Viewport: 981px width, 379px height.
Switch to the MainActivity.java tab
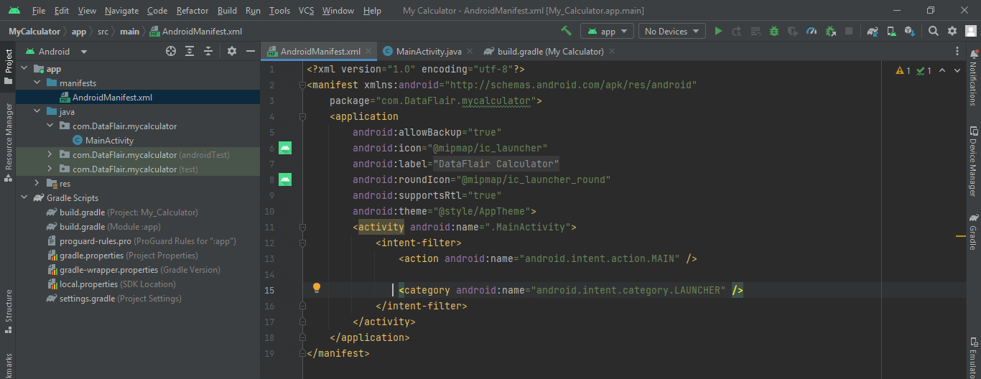[x=428, y=51]
